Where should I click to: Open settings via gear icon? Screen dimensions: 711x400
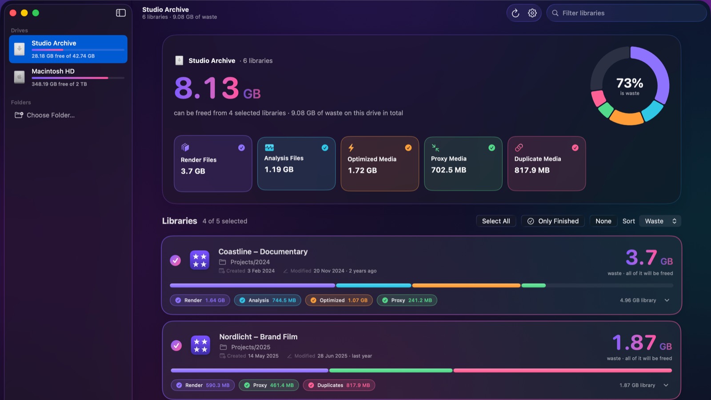tap(532, 13)
